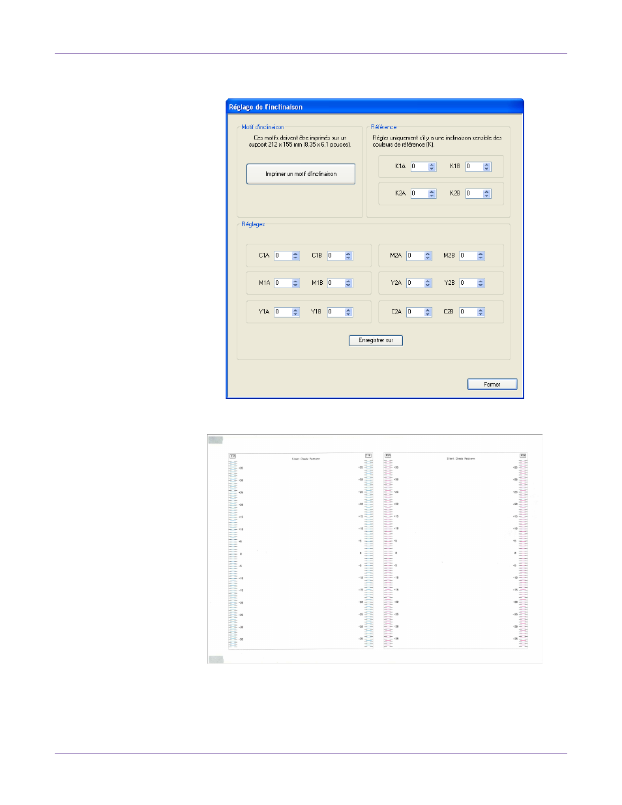Image resolution: width=622 pixels, height=805 pixels.
Task: Click the K1A value field
Action: click(419, 167)
